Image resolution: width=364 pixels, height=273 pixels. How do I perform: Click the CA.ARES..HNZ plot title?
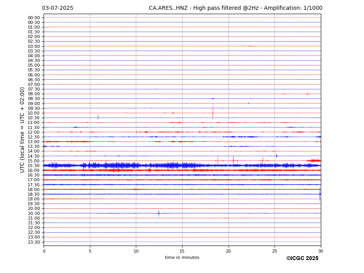235,8
